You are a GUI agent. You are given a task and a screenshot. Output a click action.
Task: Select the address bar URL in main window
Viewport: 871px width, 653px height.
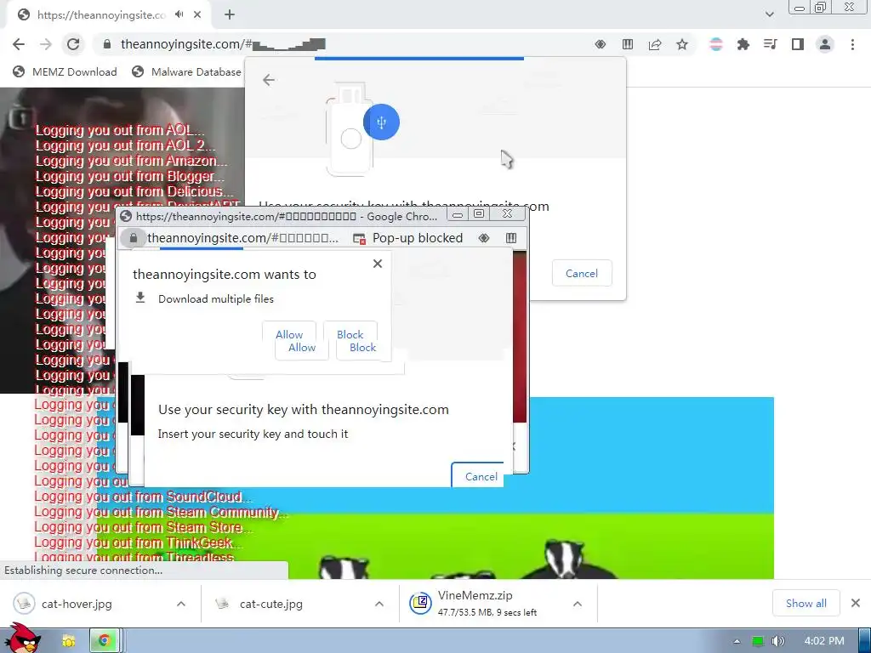point(223,44)
